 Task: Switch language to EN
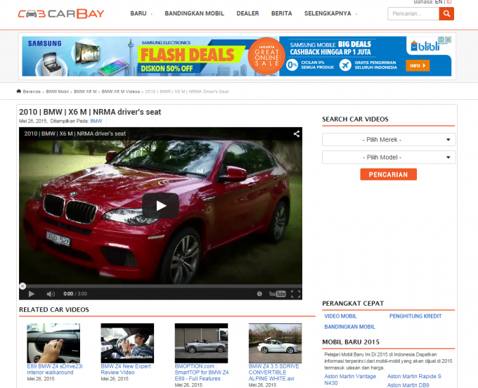[439, 2]
